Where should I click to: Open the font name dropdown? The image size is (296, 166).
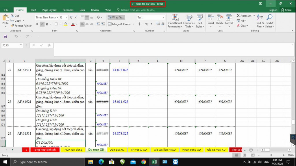pyautogui.click(x=58, y=17)
